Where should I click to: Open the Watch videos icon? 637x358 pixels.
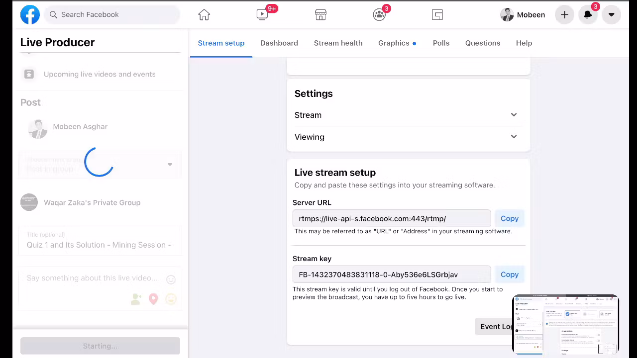(262, 15)
